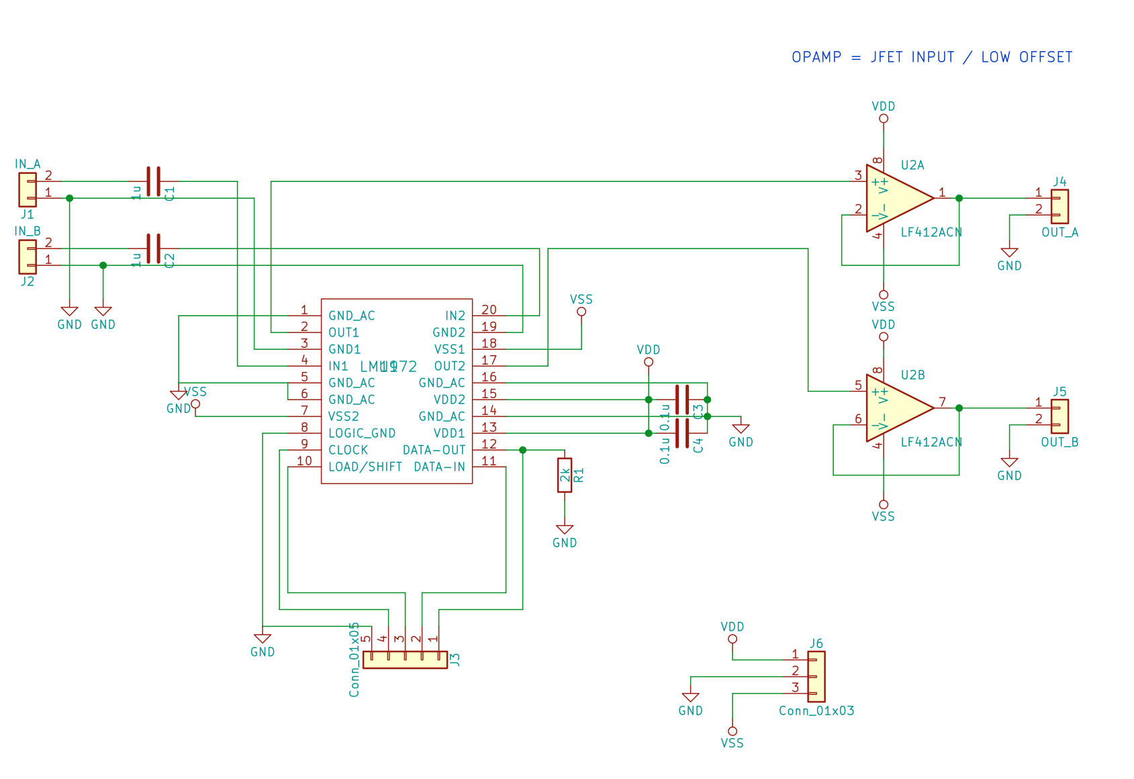Select the U2B op-amp symbol
The image size is (1134, 779).
tap(896, 408)
